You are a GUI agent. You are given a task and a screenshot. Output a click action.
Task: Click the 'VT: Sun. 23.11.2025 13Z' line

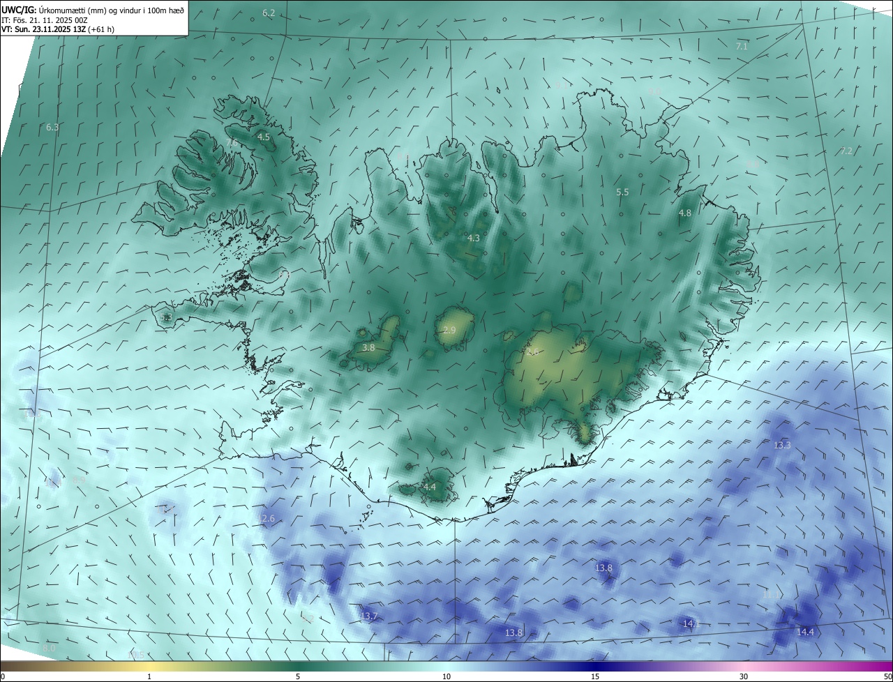[x=58, y=29]
